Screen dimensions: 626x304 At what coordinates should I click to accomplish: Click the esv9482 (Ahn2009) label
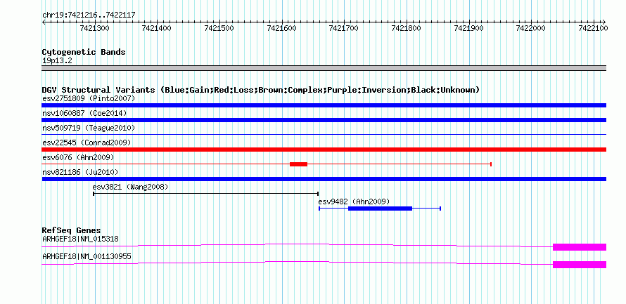click(354, 201)
